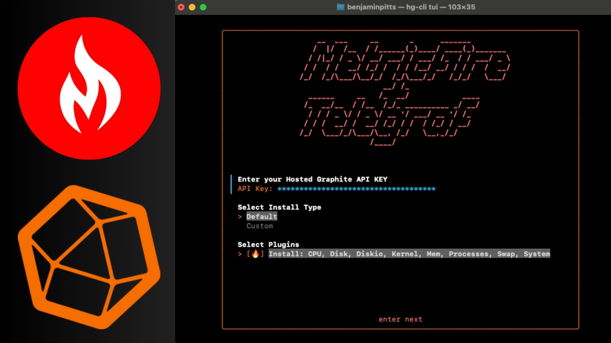Click the 'Select Install Type' heading
This screenshot has height=343, width=611.
[280, 207]
